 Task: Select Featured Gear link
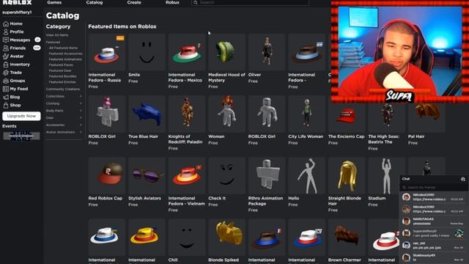point(60,70)
